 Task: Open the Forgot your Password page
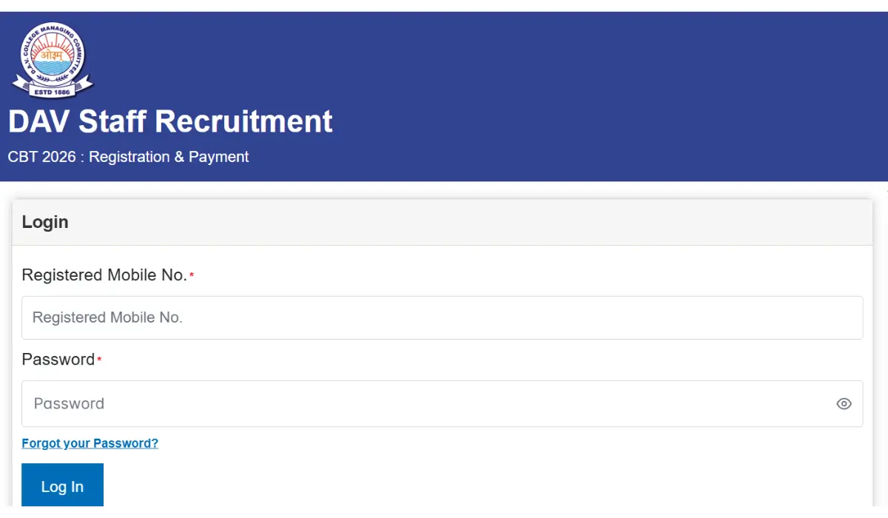click(90, 443)
